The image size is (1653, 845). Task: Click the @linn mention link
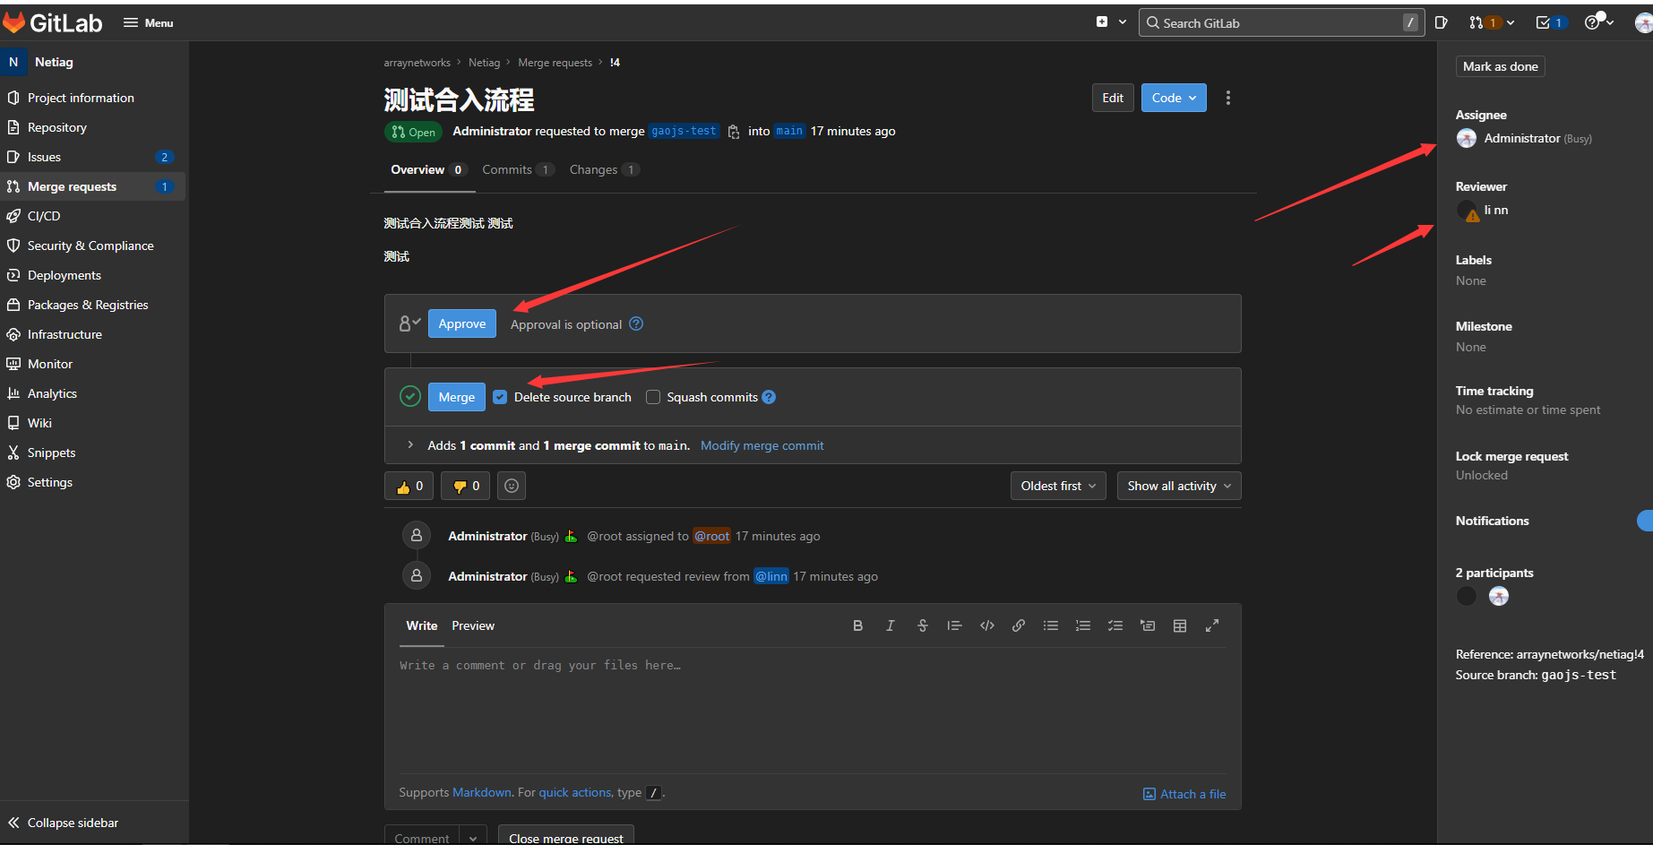click(x=771, y=576)
